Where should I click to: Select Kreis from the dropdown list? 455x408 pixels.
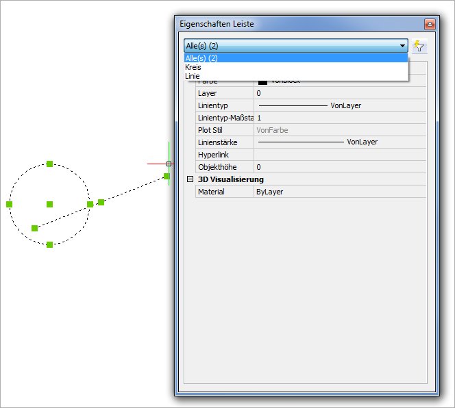click(x=193, y=67)
